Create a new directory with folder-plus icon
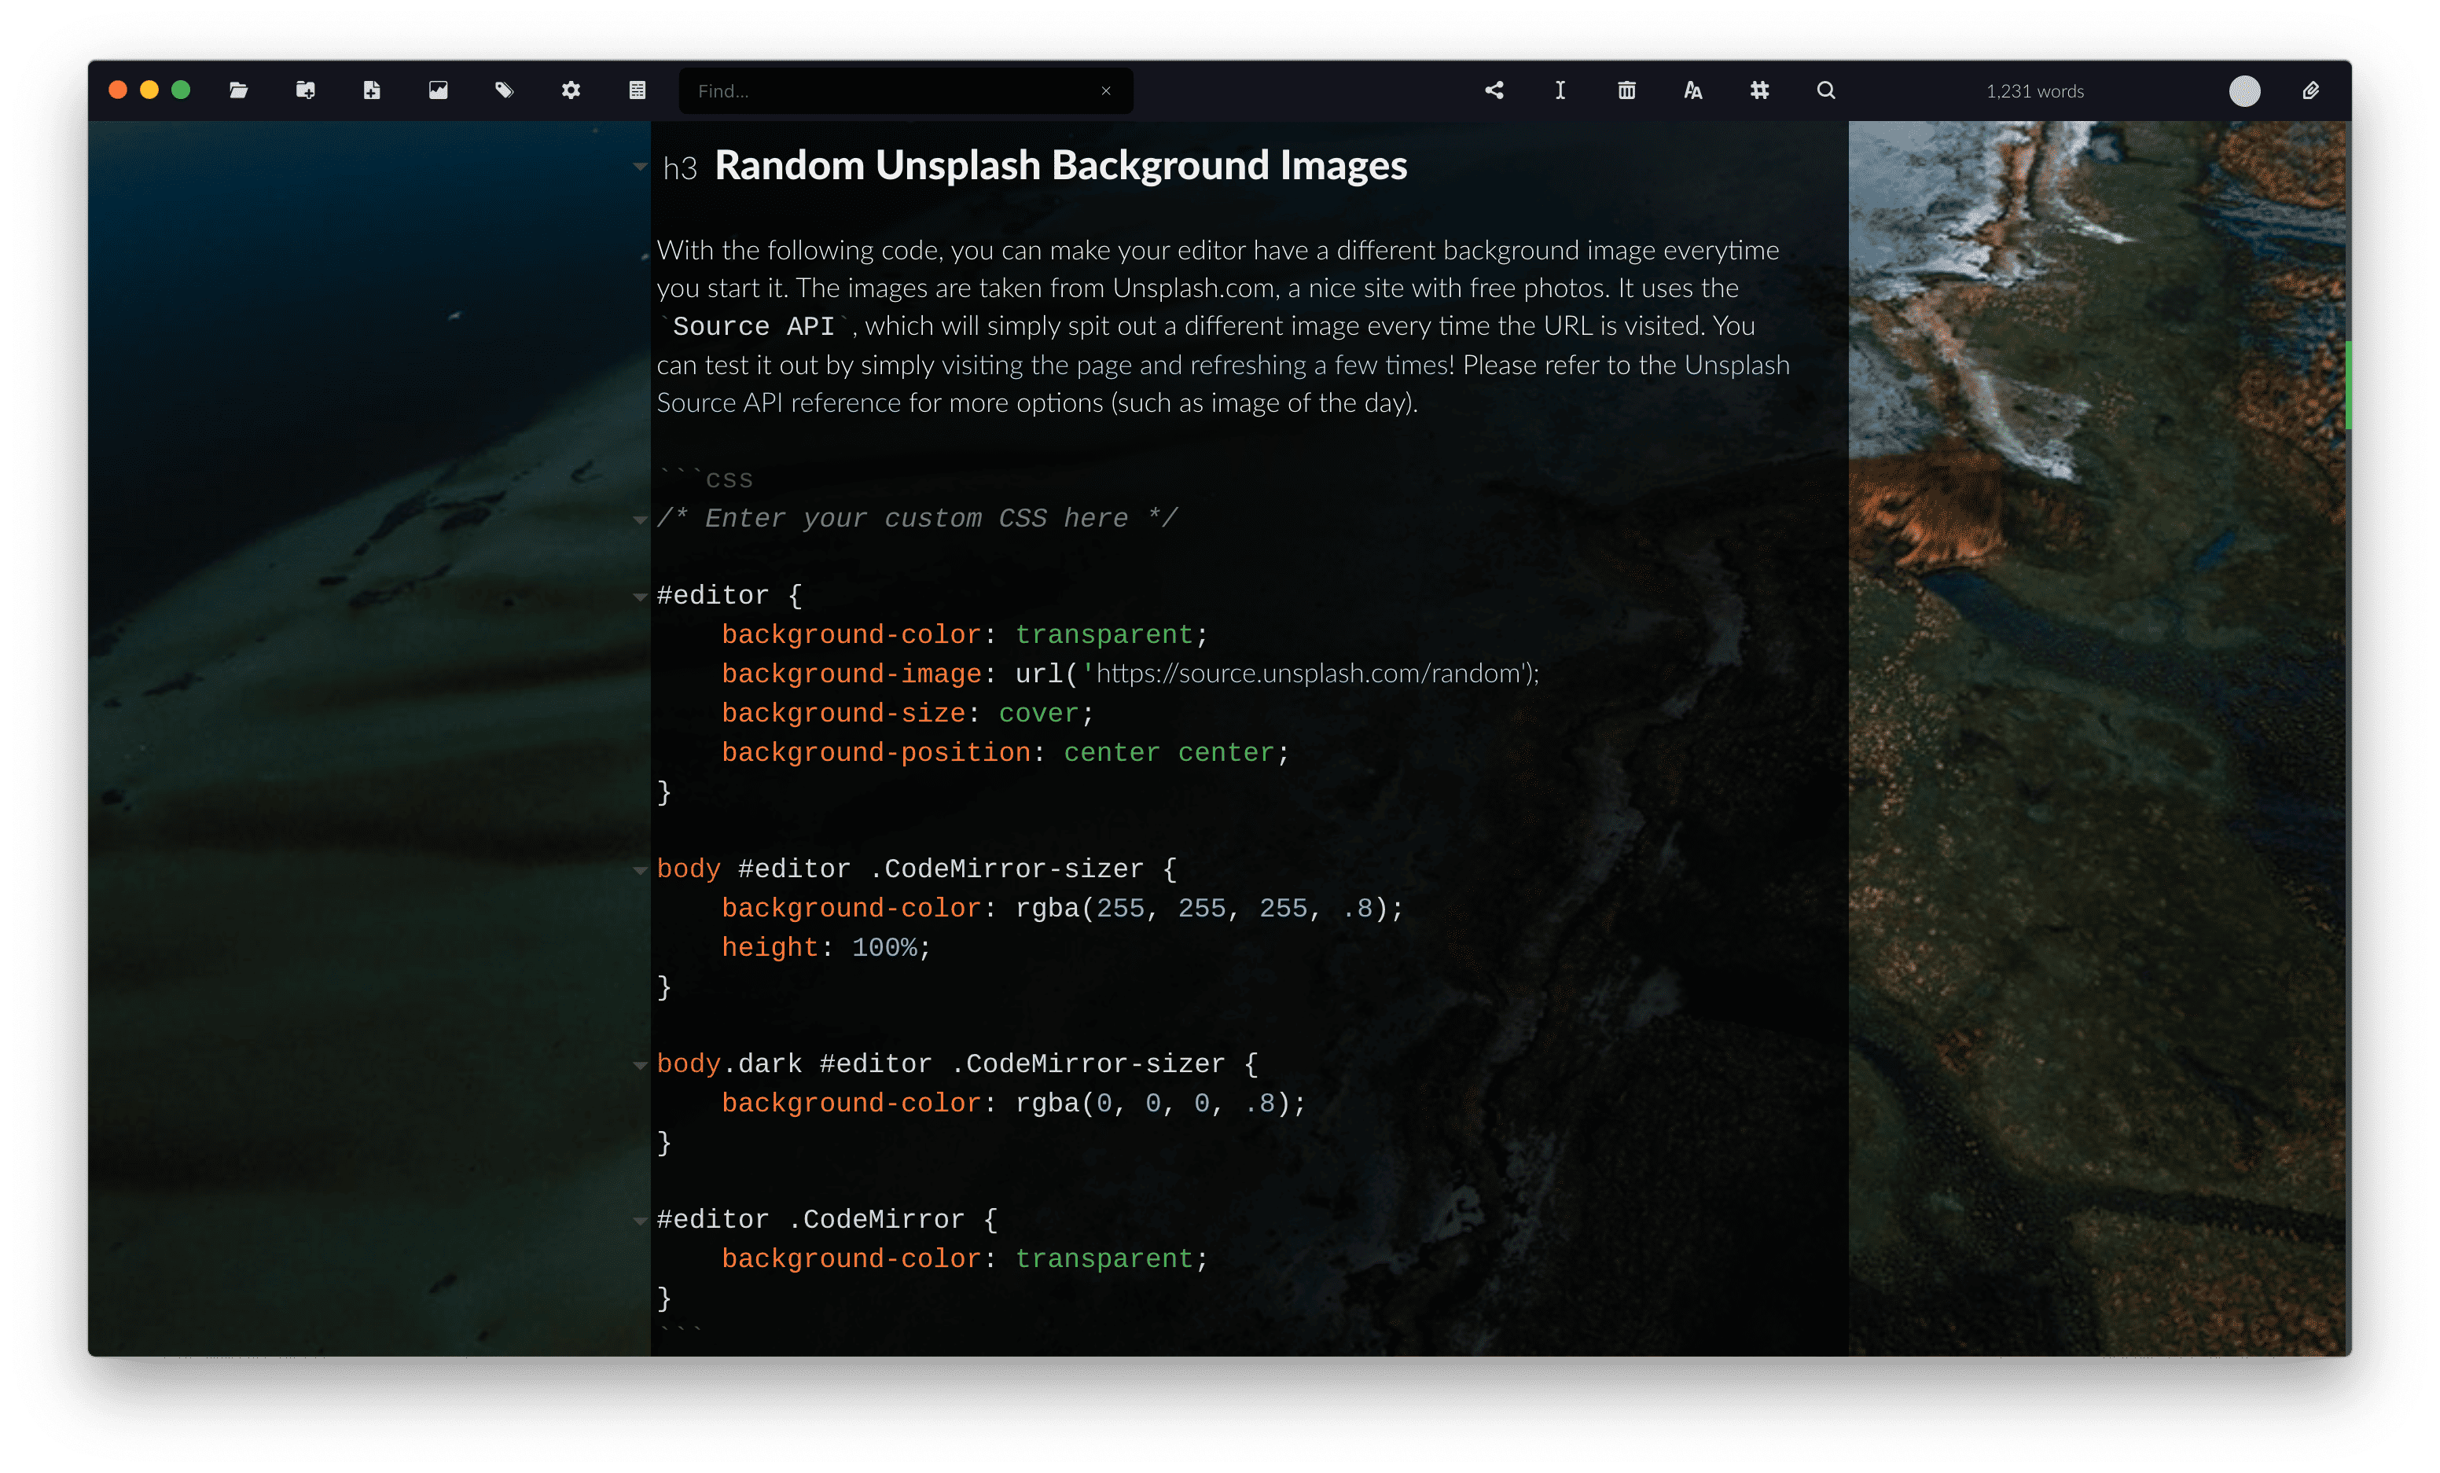The width and height of the screenshot is (2440, 1473). pos(305,90)
